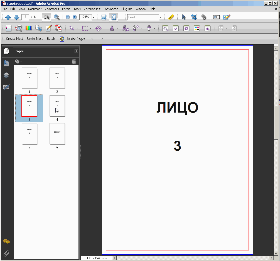Expand the zoom percentage dropdown
Viewport: 280px width, 261px height.
coord(93,17)
